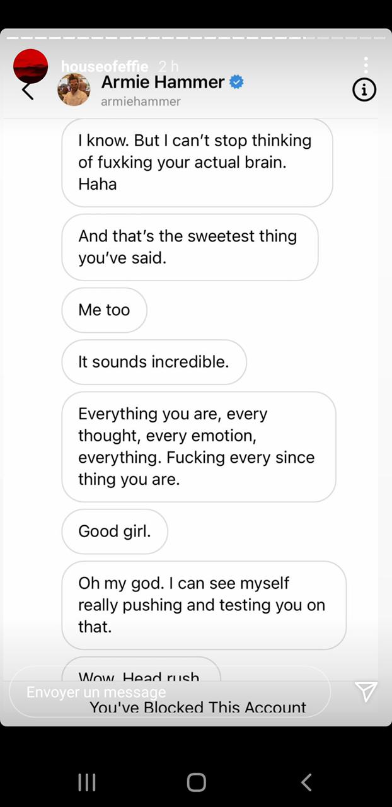Tap the blue verified badge
Screen dimensions: 392x807
[x=236, y=82]
